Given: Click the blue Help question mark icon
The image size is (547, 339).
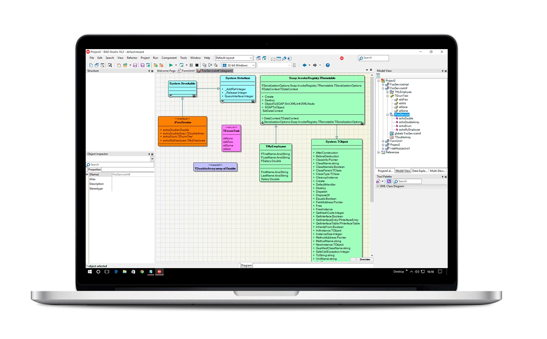Looking at the screenshot, I should (328, 65).
